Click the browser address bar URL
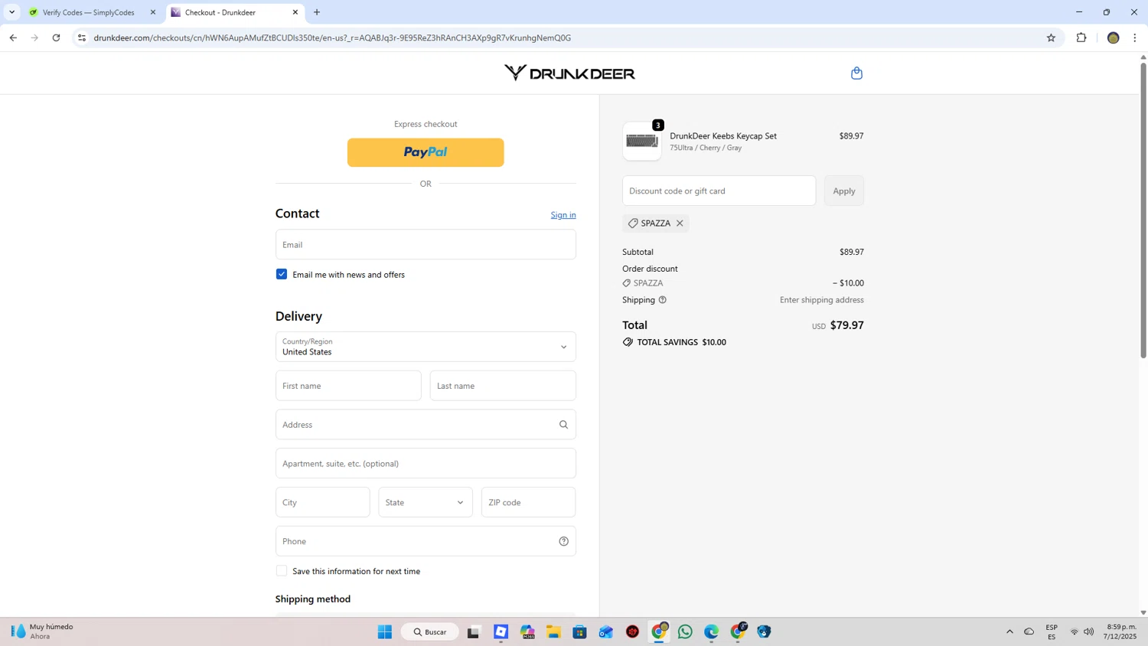This screenshot has width=1148, height=646. coord(332,38)
